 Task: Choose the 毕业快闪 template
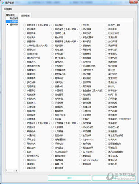(53, 25)
